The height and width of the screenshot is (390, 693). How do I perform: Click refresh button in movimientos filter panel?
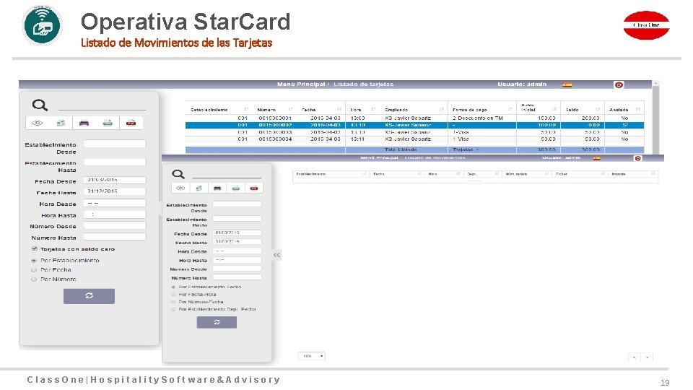(217, 322)
